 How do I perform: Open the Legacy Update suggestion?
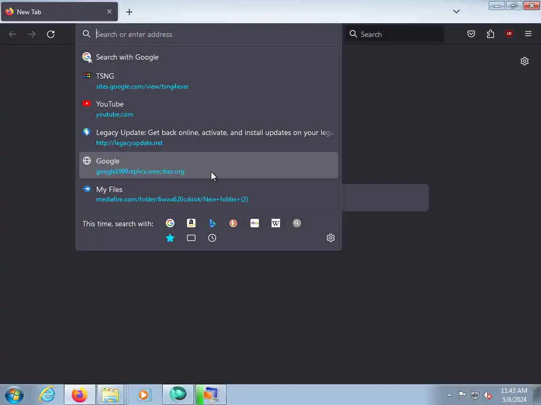coord(208,137)
